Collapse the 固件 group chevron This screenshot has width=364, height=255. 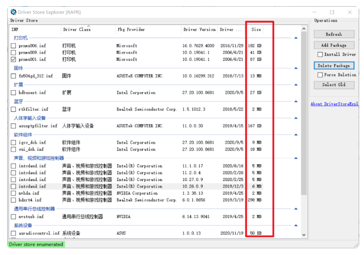pos(296,69)
